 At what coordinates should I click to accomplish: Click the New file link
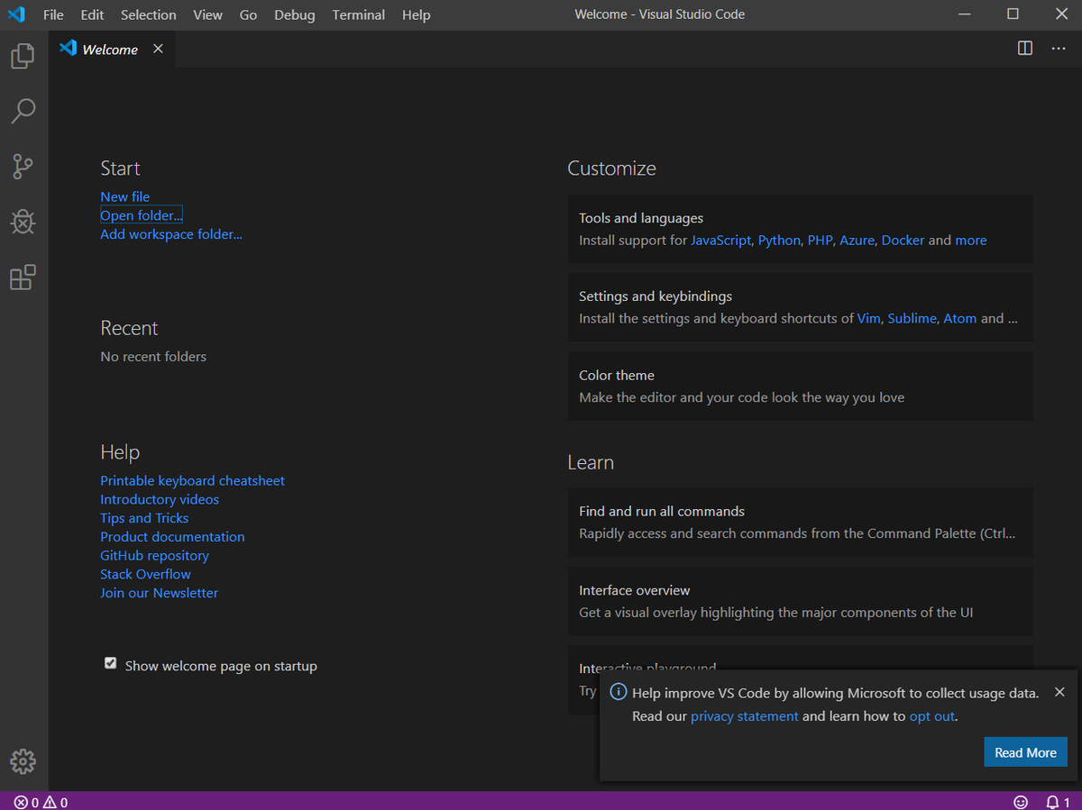[x=125, y=196]
